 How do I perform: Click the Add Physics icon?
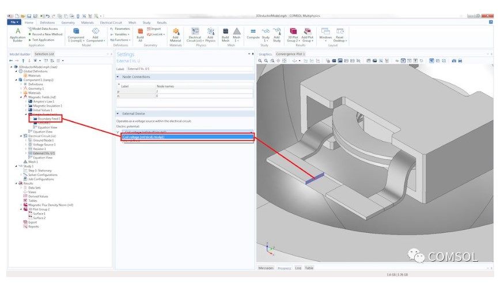click(210, 31)
